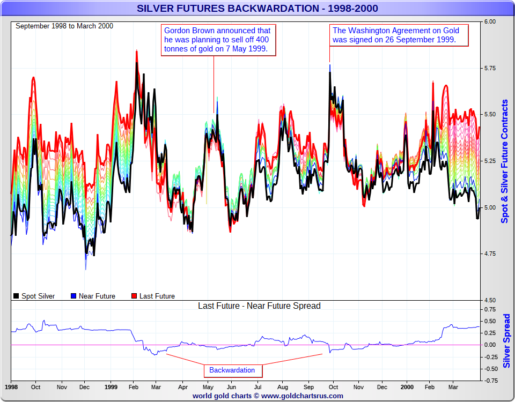Select the Sep tick on the time axis
This screenshot has width=515, height=402.
309,387
